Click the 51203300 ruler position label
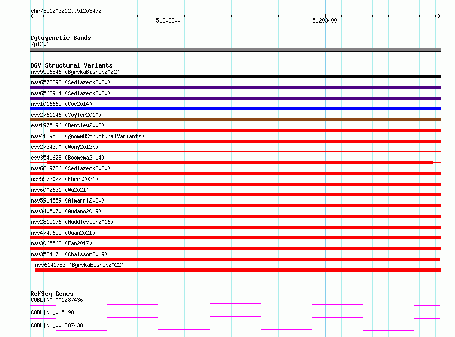455x337 pixels. pyautogui.click(x=168, y=20)
